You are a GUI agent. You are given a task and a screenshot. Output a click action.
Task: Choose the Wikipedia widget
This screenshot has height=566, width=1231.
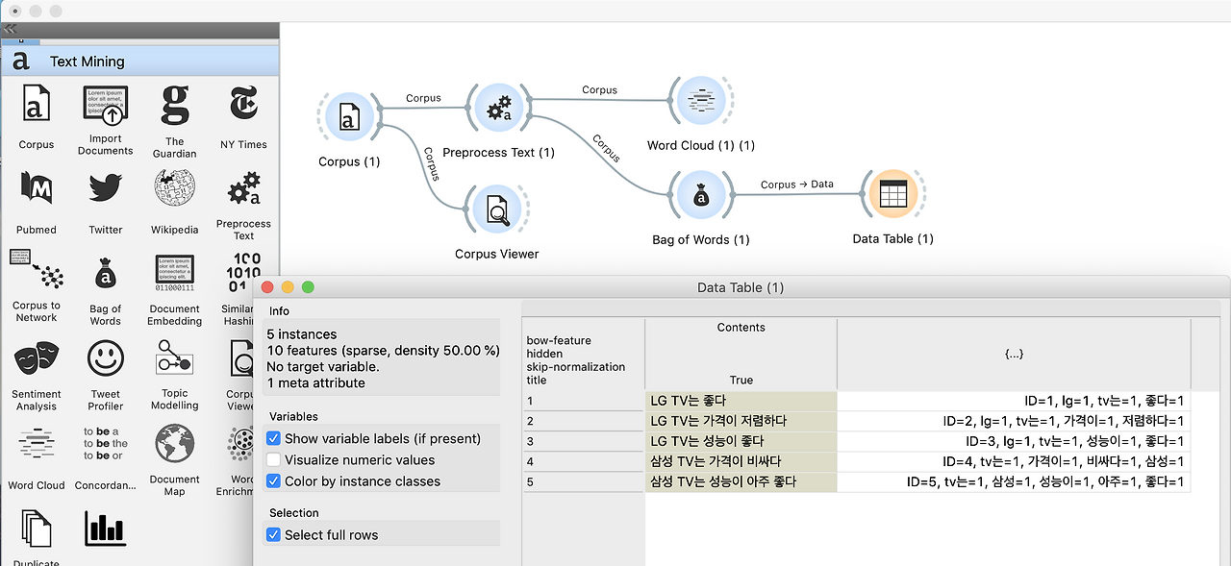tap(175, 203)
